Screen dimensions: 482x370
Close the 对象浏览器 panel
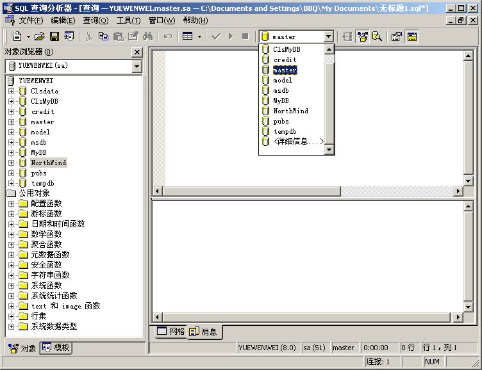coord(137,52)
